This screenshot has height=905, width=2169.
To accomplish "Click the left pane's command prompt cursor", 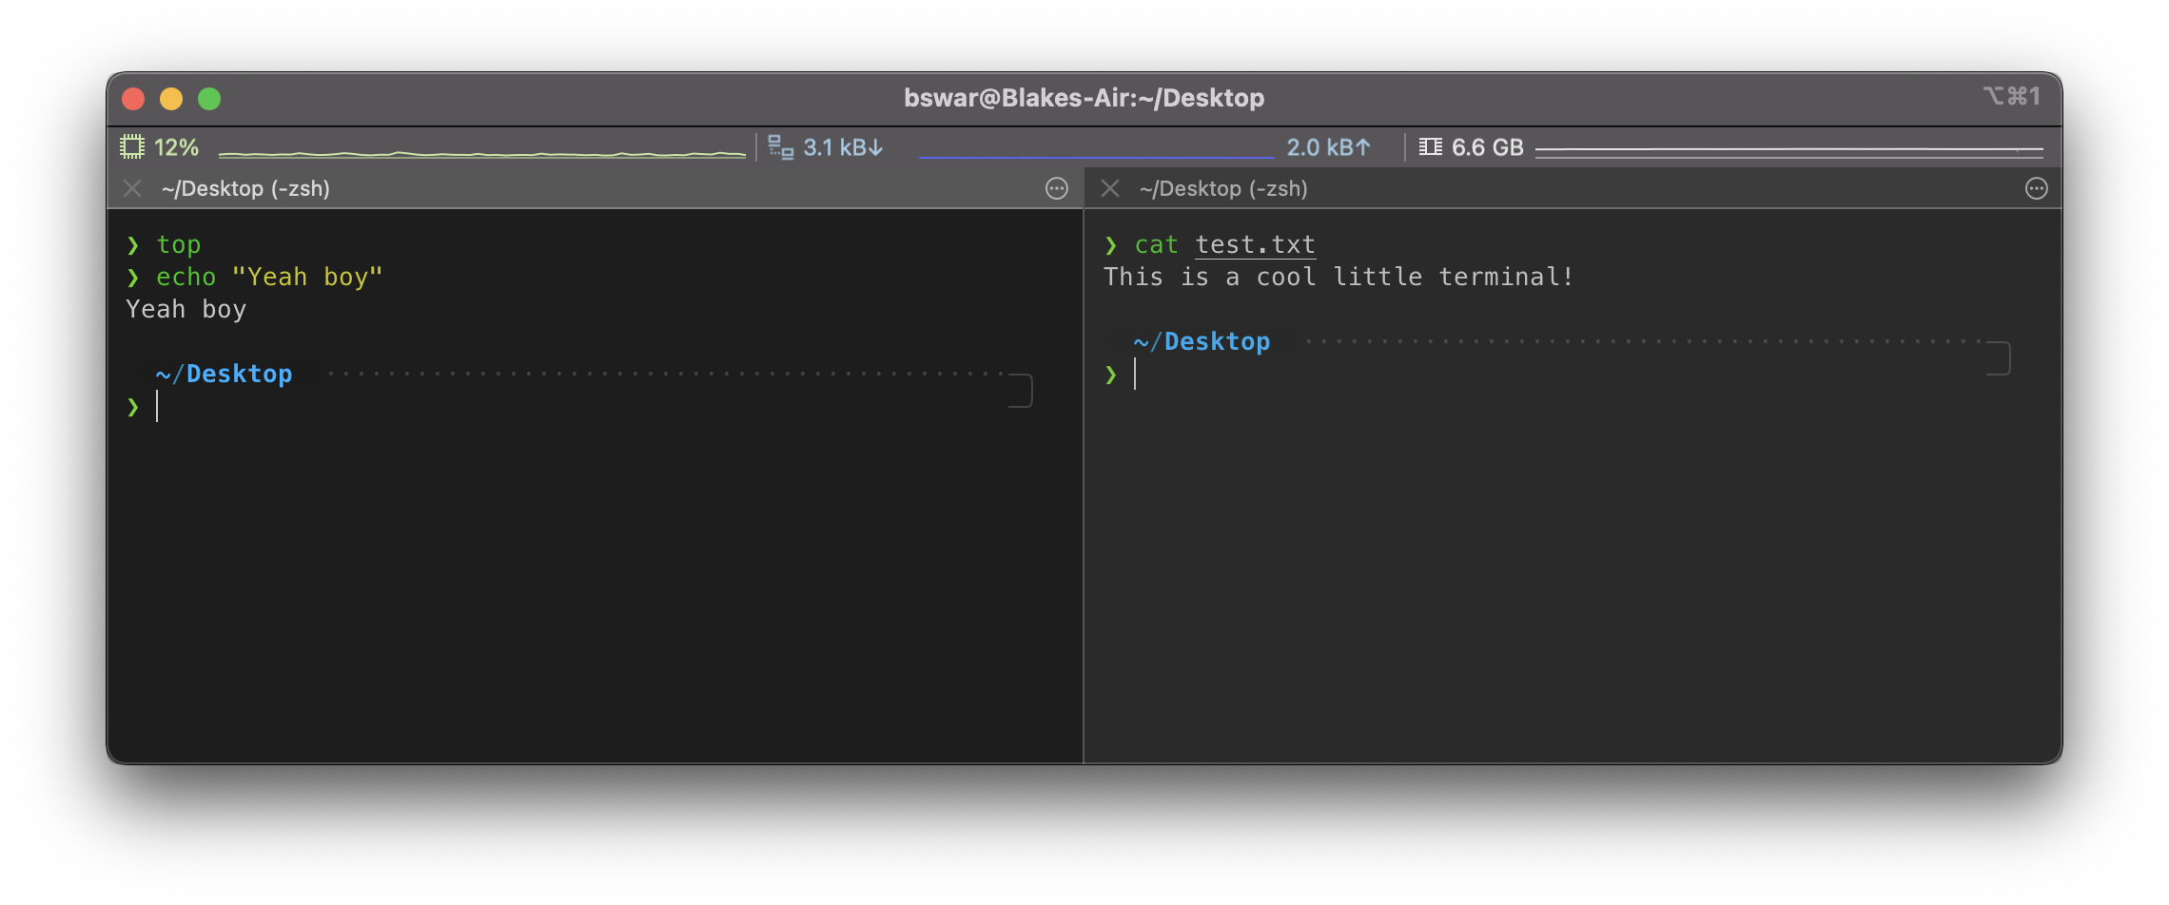I will [x=158, y=407].
